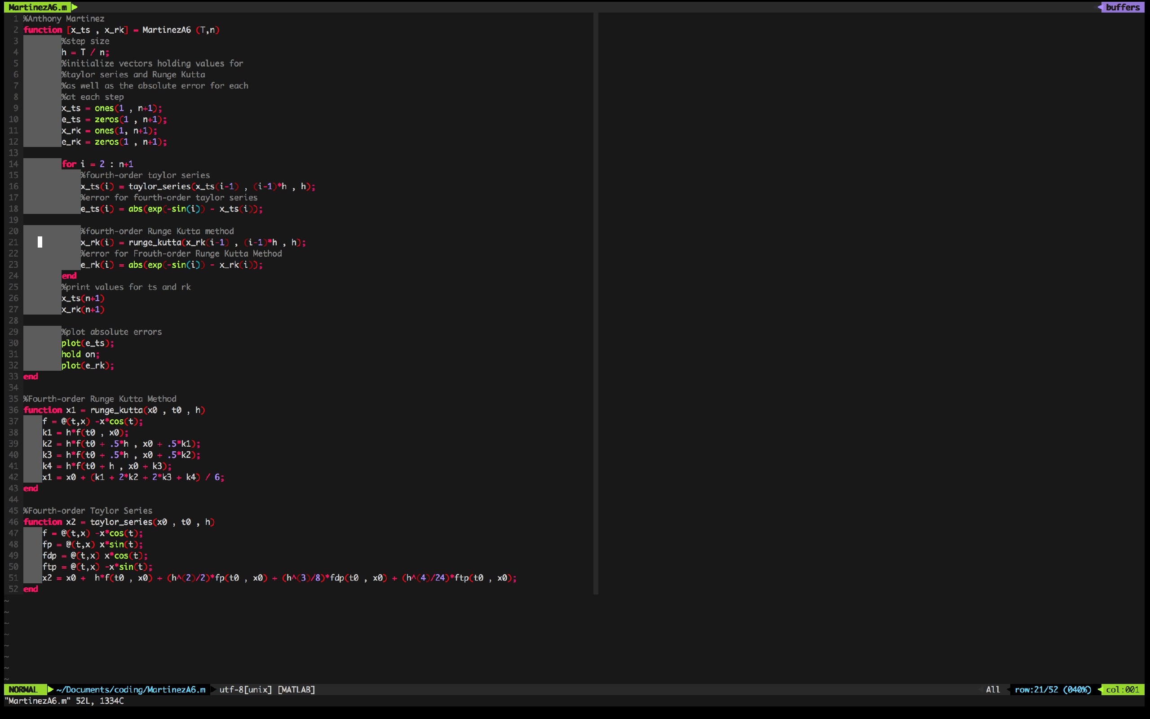Click the %fourth-order Runge Kutta method comment
This screenshot has height=719, width=1150.
157,231
